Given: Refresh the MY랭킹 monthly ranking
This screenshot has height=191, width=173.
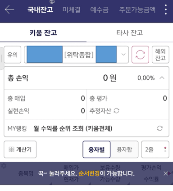Looking at the screenshot, I should pos(159,128).
